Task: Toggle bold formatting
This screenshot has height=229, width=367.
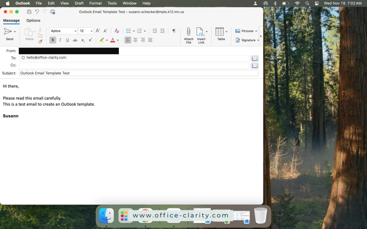Action: [x=52, y=40]
